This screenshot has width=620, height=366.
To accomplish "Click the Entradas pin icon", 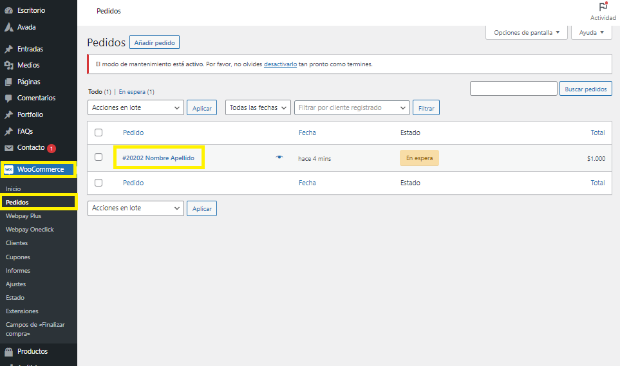I will coord(8,49).
